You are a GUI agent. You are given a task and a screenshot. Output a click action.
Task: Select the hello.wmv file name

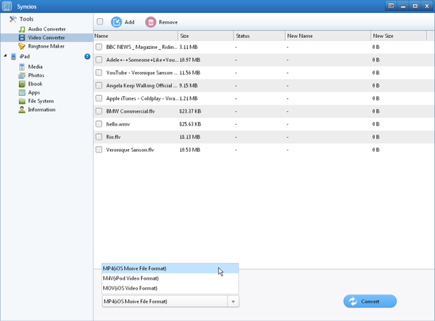pyautogui.click(x=118, y=124)
